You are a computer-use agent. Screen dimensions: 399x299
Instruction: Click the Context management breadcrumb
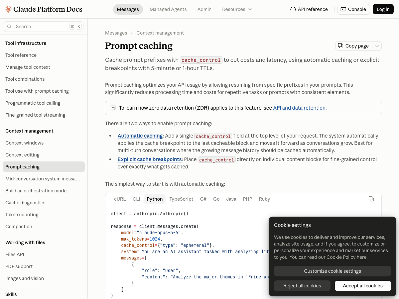(x=160, y=33)
